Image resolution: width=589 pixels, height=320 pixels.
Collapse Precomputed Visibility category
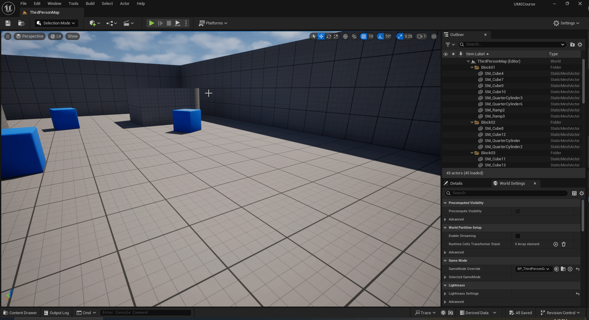click(445, 203)
